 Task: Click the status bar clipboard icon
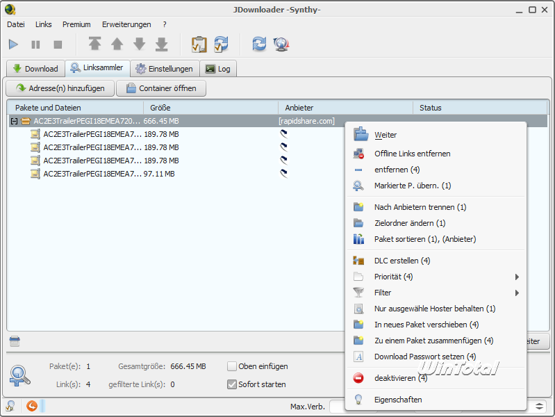pos(10,406)
